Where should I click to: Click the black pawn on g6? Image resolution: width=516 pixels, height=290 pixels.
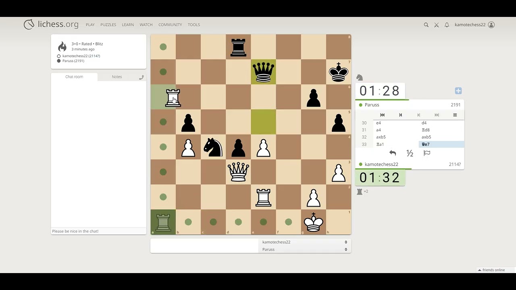(x=314, y=97)
